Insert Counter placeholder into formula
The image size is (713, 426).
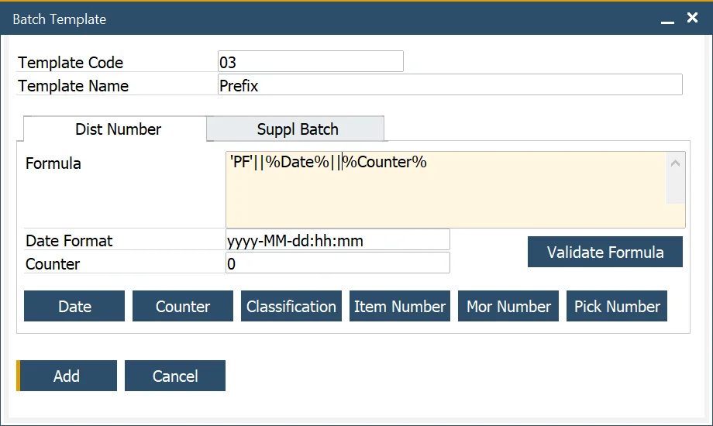182,306
